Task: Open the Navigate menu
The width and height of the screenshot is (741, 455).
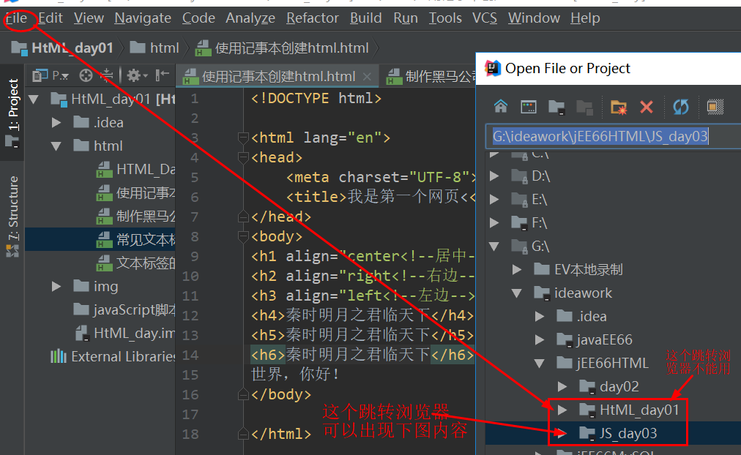Action: pyautogui.click(x=143, y=18)
